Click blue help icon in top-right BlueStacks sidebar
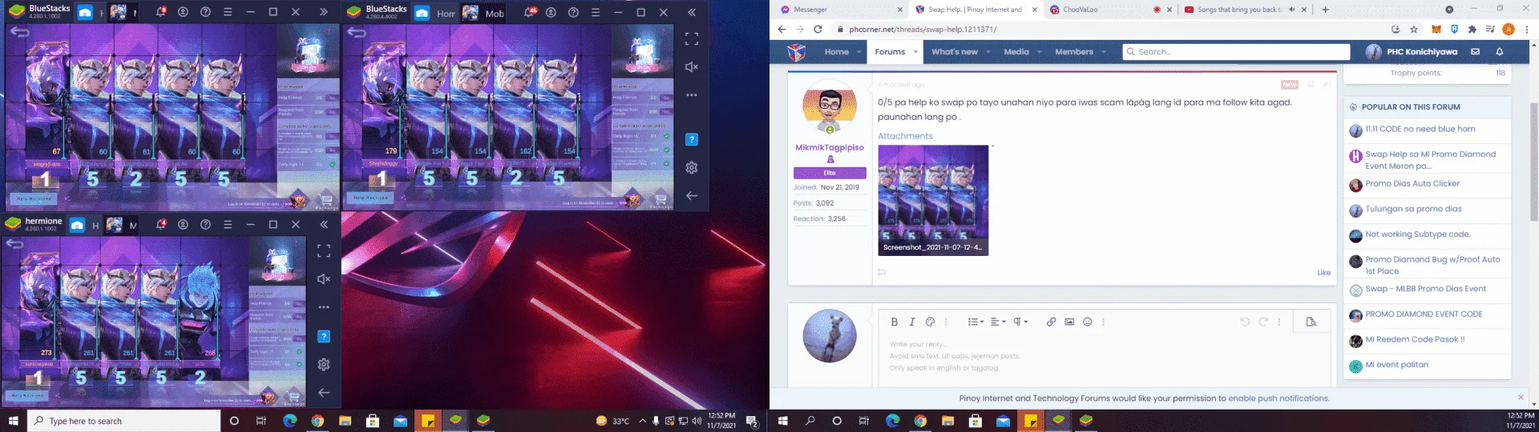Screen dimensions: 1539x432 coord(692,139)
